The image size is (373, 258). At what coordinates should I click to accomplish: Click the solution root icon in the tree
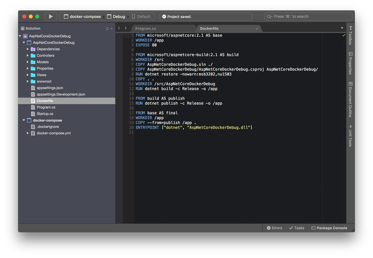(x=25, y=36)
